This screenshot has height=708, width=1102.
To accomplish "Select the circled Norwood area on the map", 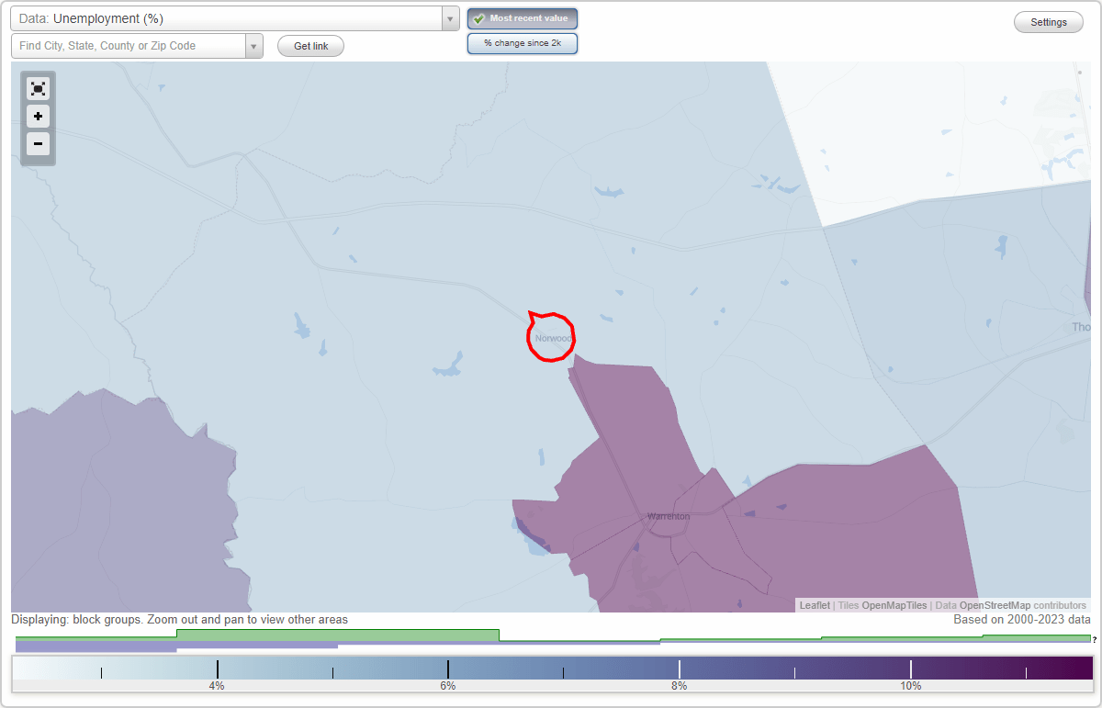I will point(549,338).
